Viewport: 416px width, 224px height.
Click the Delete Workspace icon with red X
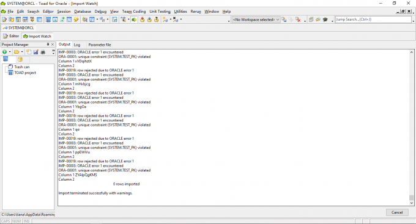pyautogui.click(x=298, y=20)
